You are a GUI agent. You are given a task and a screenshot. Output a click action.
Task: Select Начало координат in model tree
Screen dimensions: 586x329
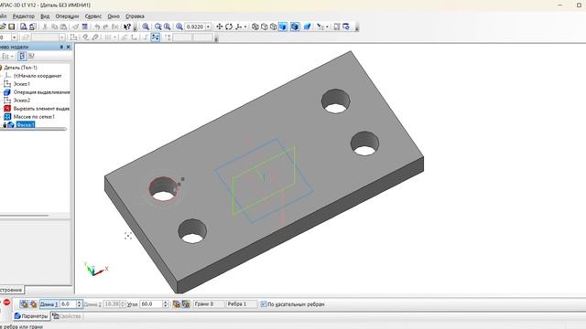[x=38, y=76]
